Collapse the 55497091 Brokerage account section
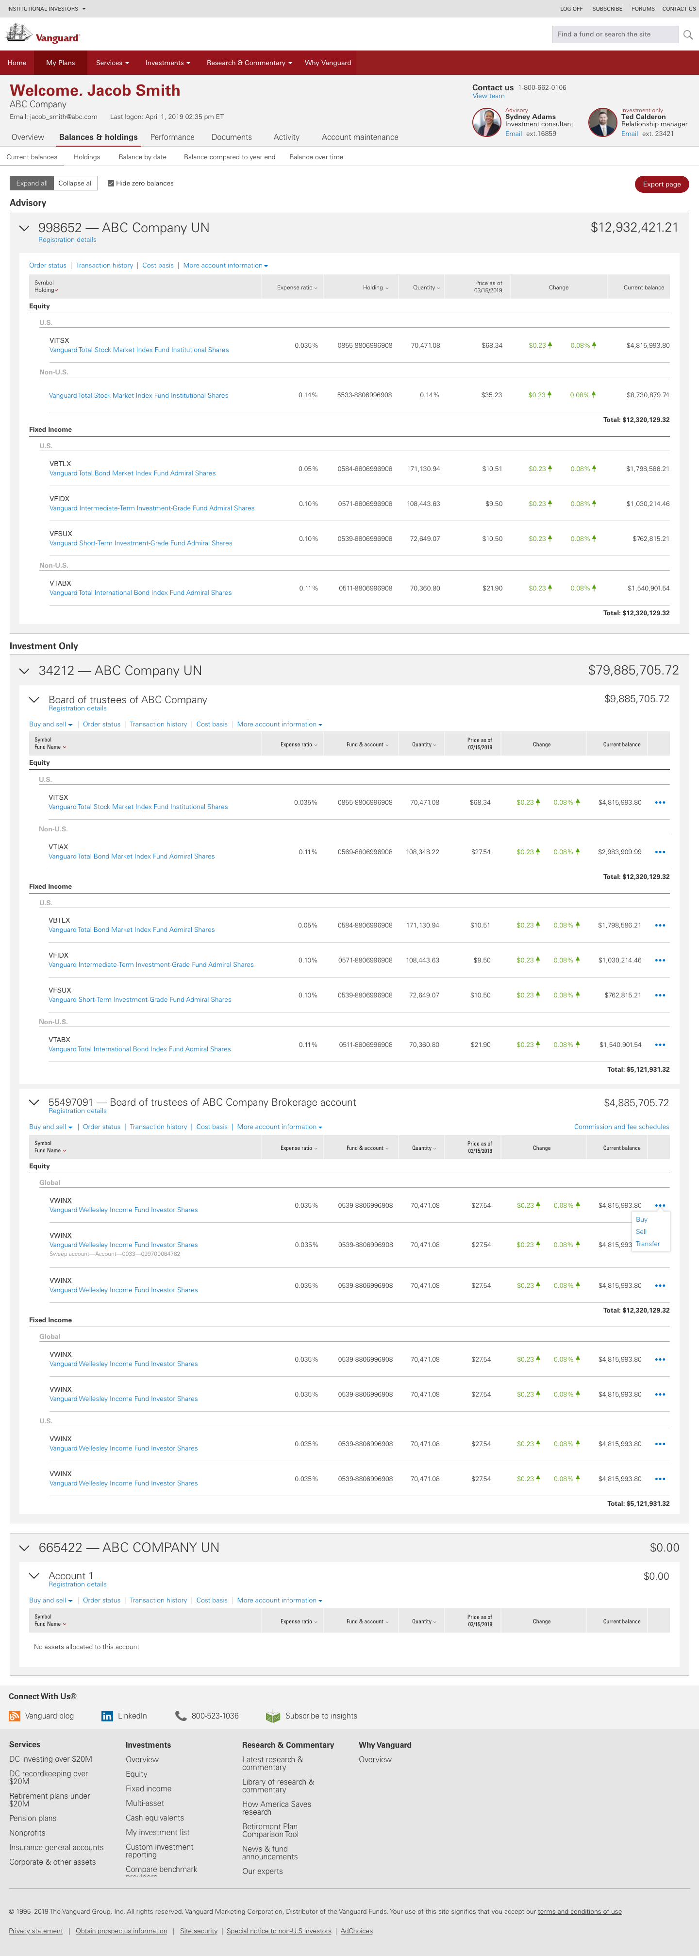This screenshot has height=1956, width=699. tap(34, 1102)
